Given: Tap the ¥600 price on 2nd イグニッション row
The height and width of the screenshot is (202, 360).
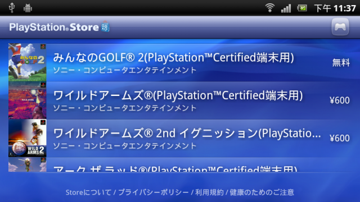Looking at the screenshot, I should [340, 138].
